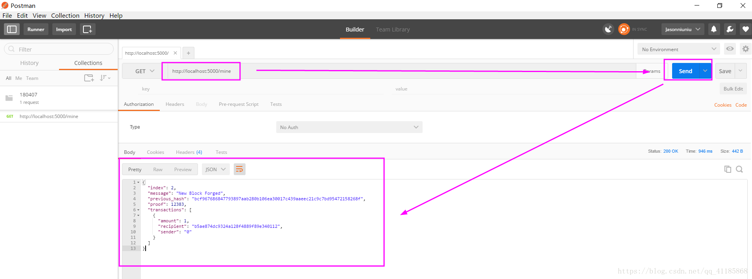
Task: Create a new collection folder icon
Action: pos(89,78)
